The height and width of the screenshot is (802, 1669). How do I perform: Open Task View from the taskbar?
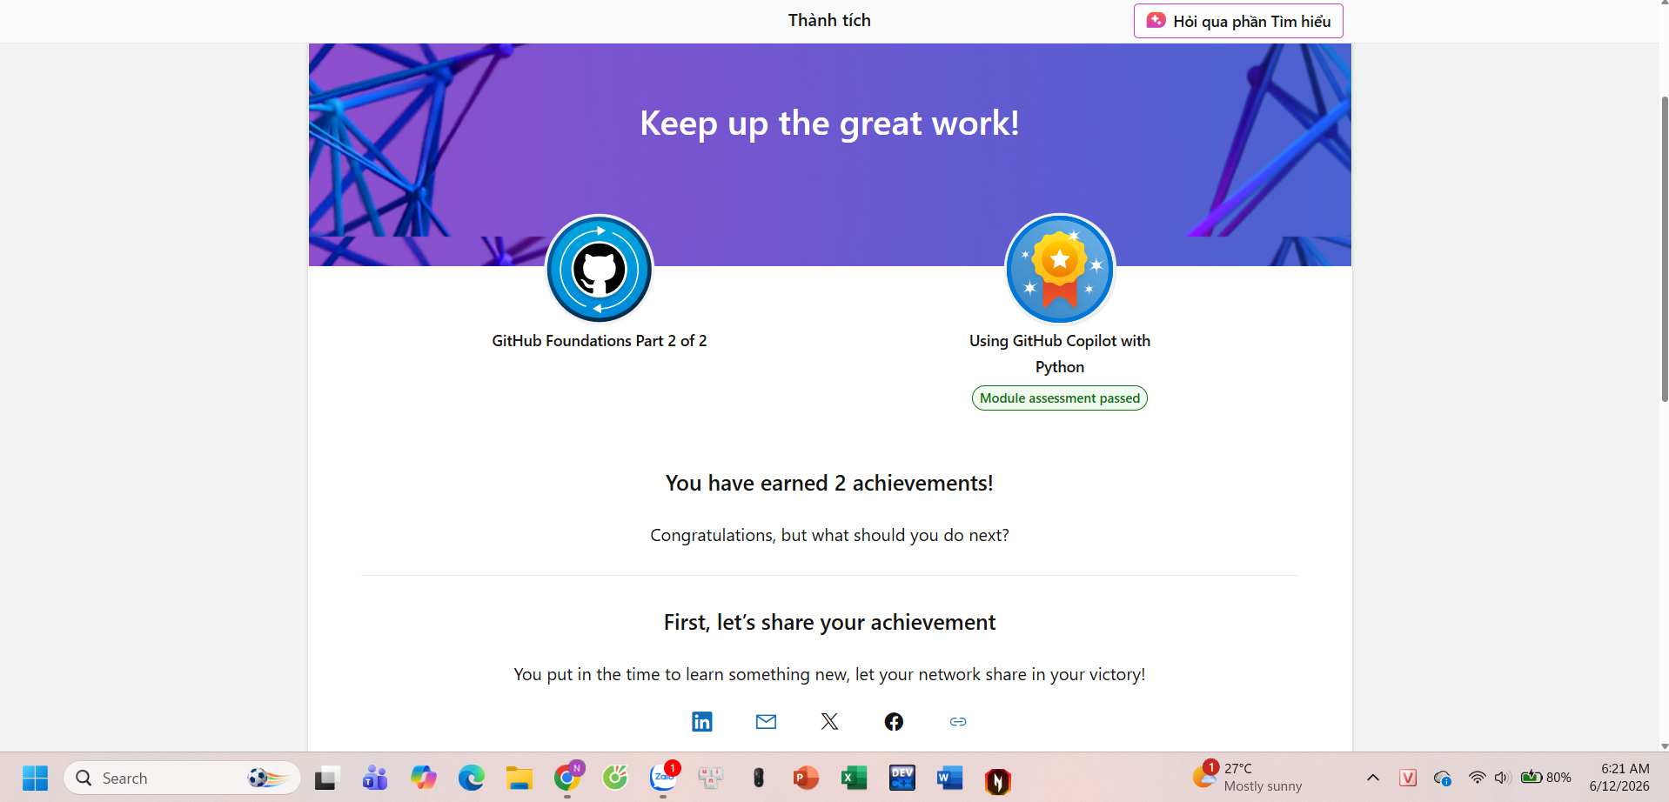point(326,778)
